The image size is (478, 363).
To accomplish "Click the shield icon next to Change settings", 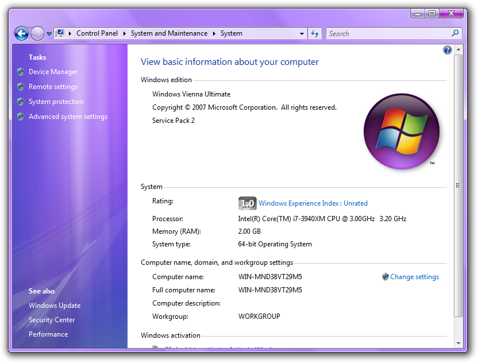I will (x=386, y=277).
